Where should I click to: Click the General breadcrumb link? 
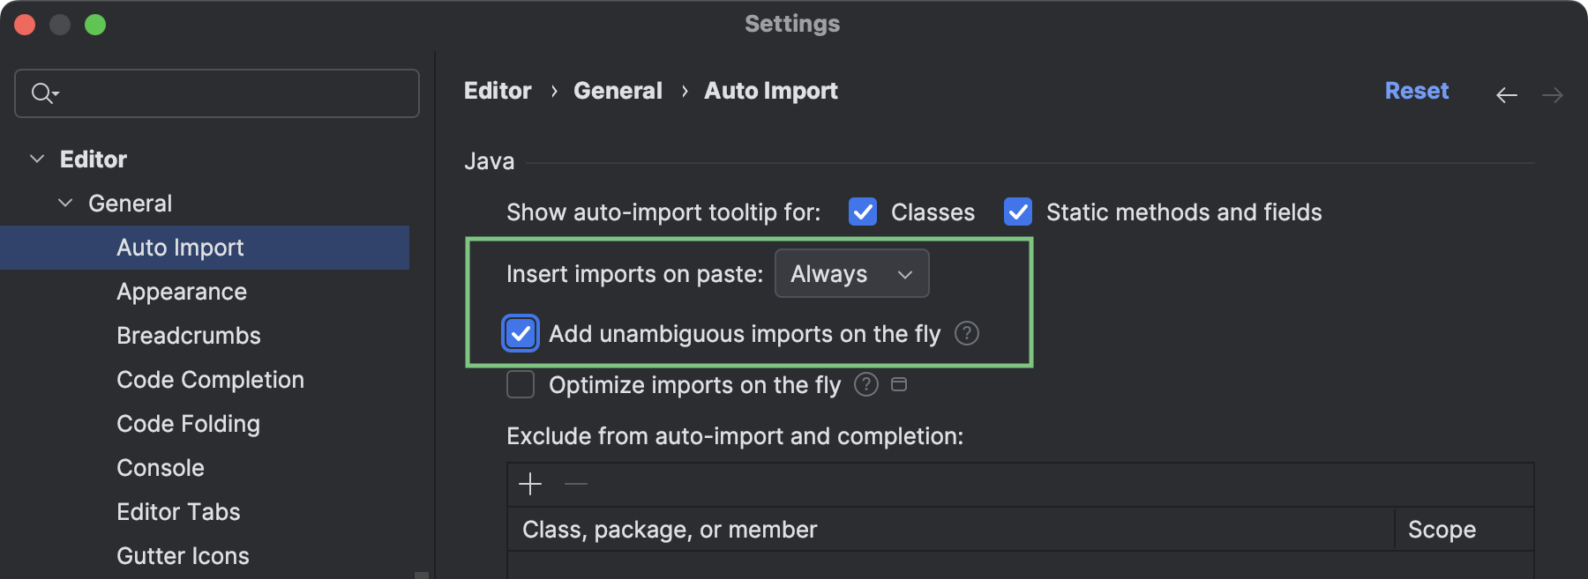618,91
